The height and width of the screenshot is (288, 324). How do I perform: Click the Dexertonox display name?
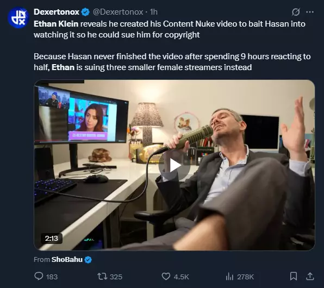pyautogui.click(x=57, y=12)
